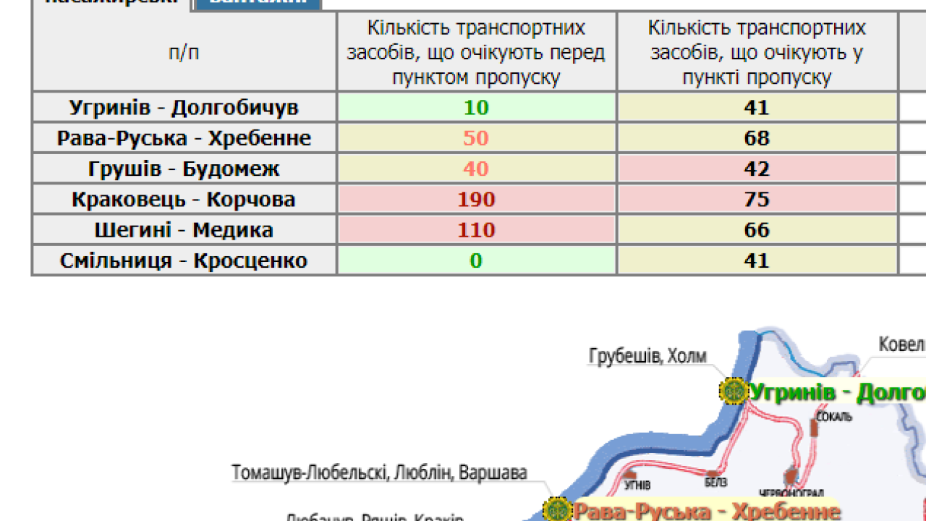Click the cell showing 75 vehicles in checkpoint
926x521 pixels.
pyautogui.click(x=757, y=200)
